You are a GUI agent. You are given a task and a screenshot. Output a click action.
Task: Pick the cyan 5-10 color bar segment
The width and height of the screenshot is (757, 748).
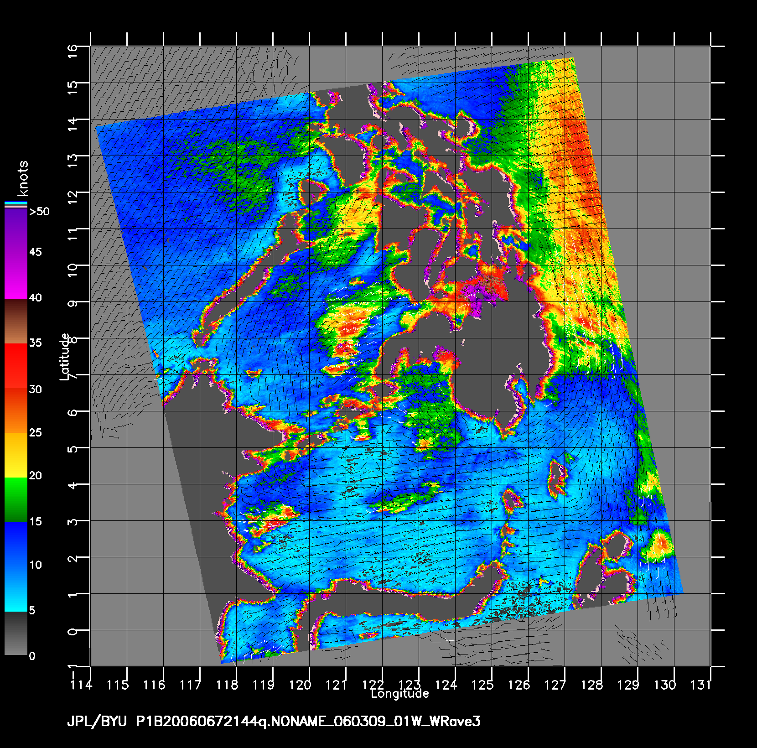pos(16,589)
